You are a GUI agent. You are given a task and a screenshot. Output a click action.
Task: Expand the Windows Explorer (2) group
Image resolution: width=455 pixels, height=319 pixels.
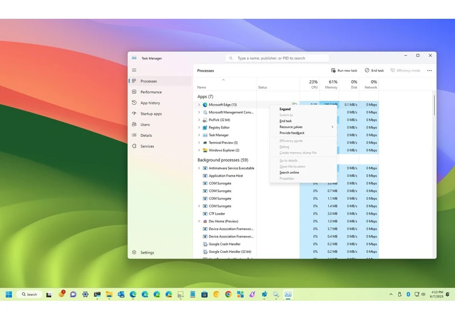coord(198,150)
